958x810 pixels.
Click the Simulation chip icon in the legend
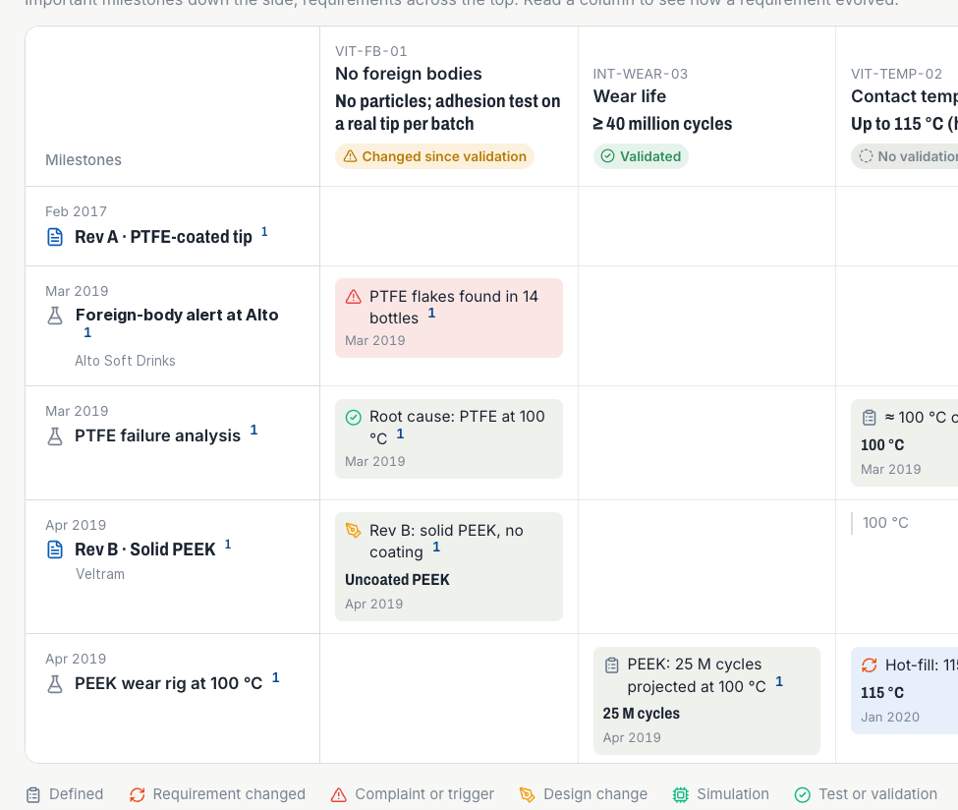pyautogui.click(x=680, y=794)
